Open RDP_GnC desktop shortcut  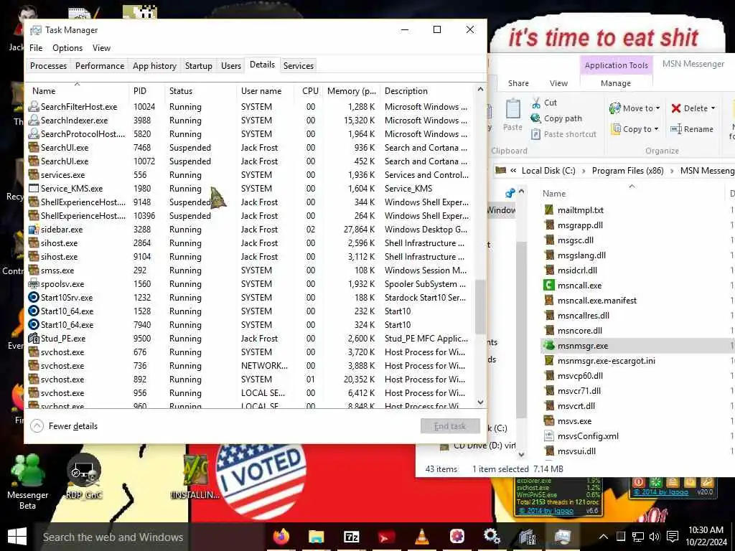(84, 476)
